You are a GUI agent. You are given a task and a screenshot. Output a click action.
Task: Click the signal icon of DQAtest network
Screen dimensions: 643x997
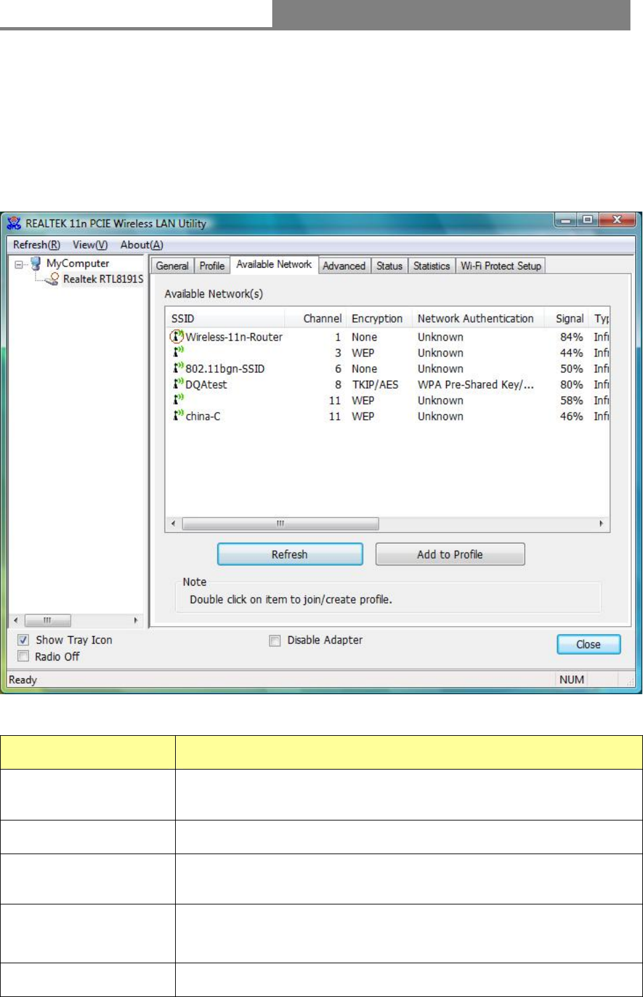click(x=178, y=383)
